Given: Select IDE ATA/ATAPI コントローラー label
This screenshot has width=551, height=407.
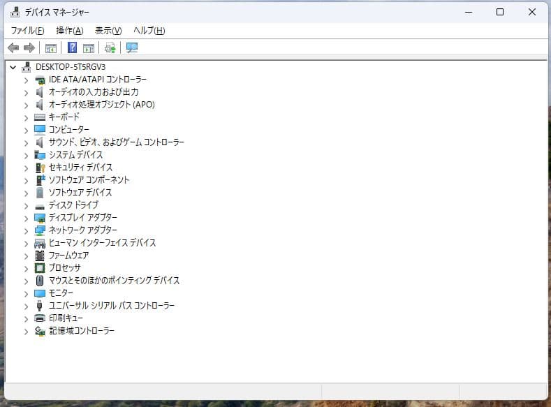Looking at the screenshot, I should [97, 80].
